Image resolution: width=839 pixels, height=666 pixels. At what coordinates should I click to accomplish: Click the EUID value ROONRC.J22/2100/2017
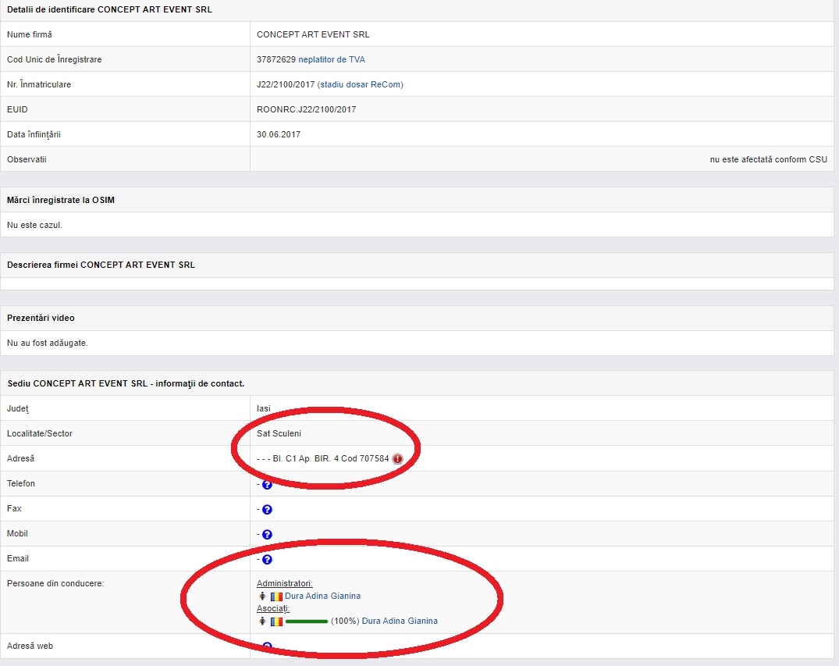click(307, 109)
